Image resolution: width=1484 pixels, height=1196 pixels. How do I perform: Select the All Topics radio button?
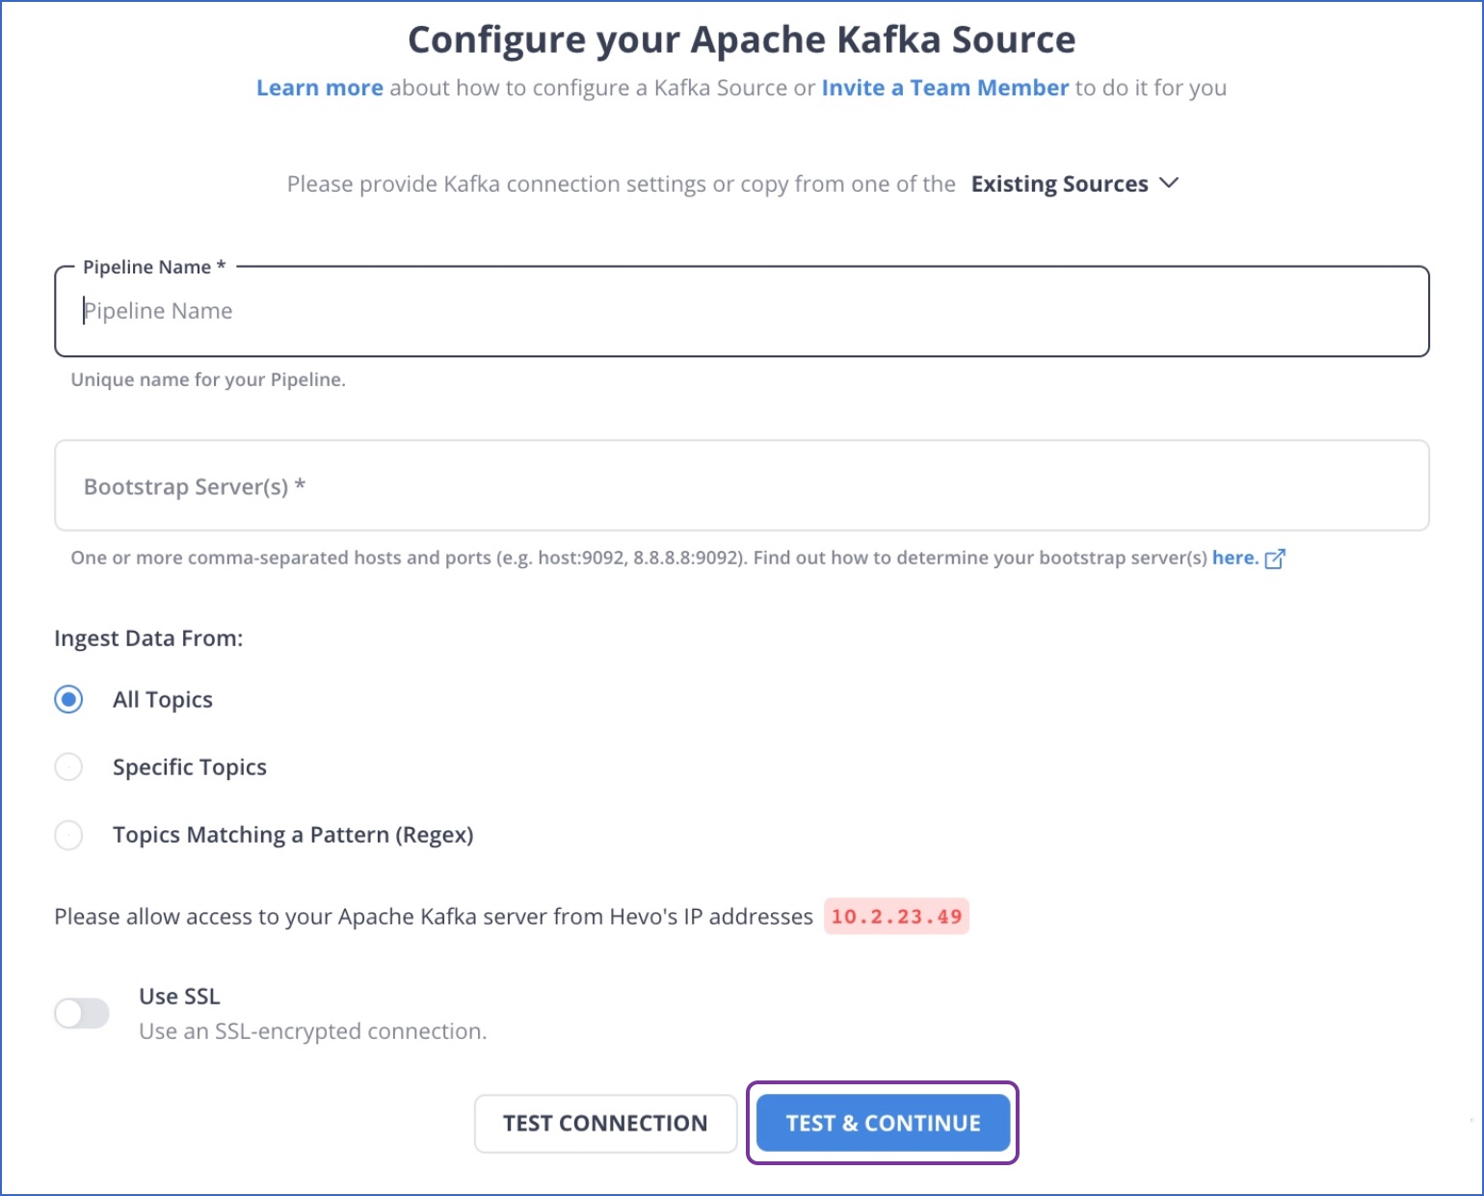coord(68,699)
